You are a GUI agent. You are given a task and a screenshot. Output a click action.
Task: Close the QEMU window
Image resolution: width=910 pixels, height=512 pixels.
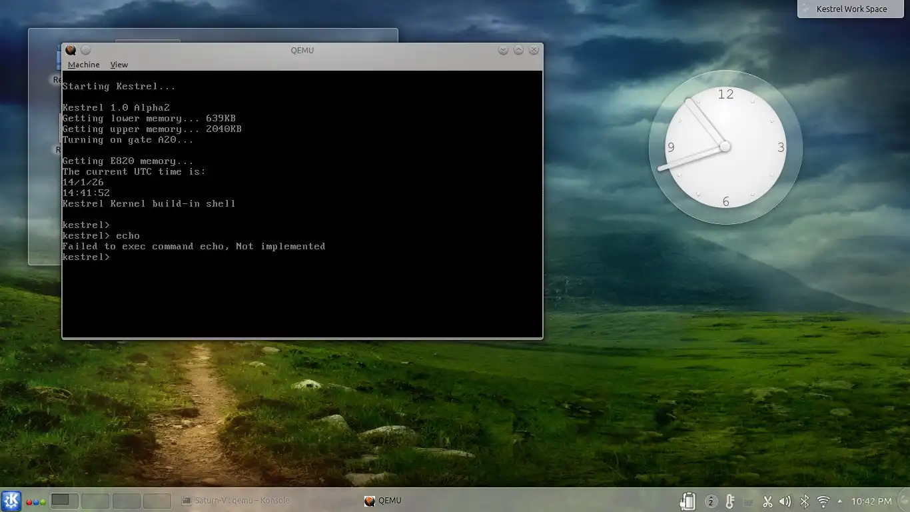click(532, 50)
